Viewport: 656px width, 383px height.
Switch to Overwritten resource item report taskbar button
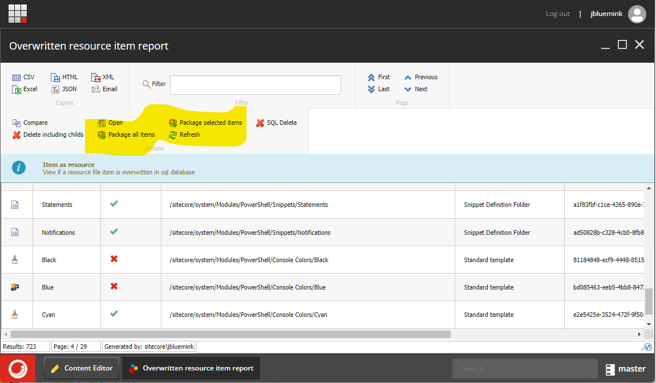coord(191,368)
